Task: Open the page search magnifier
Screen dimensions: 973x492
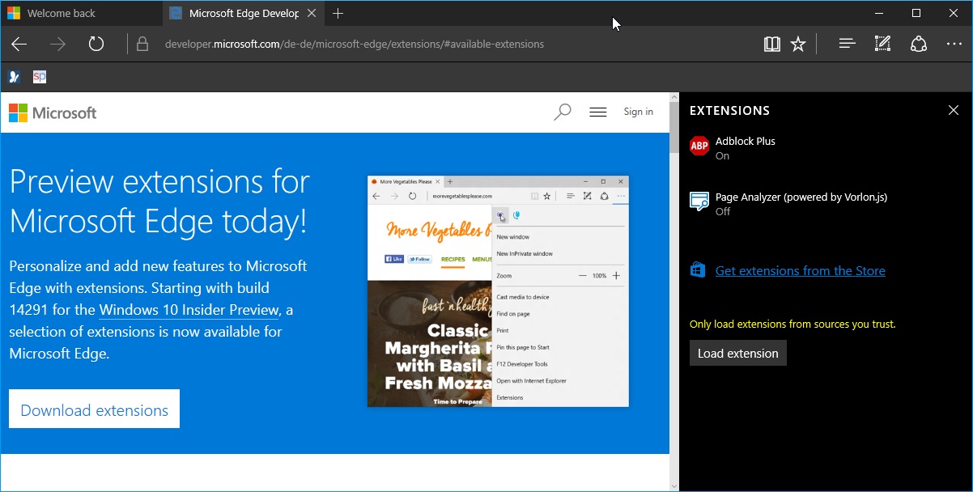Action: (x=562, y=112)
